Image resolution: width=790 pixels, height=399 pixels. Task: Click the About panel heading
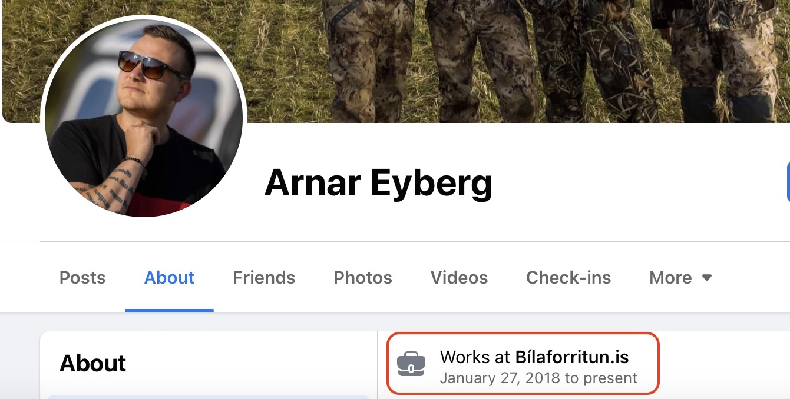click(x=92, y=363)
